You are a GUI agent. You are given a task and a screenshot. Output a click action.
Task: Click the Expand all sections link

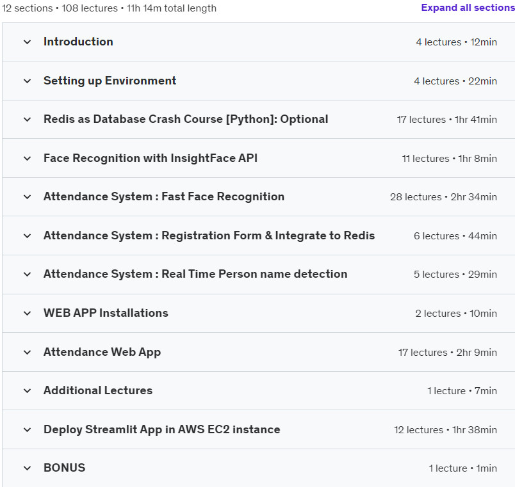(x=468, y=8)
